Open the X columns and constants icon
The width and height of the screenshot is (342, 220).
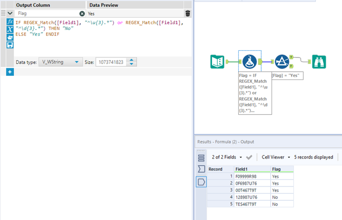(x=10, y=29)
